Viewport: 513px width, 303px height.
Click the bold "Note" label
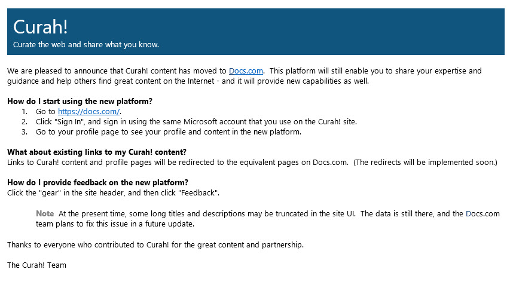45,213
